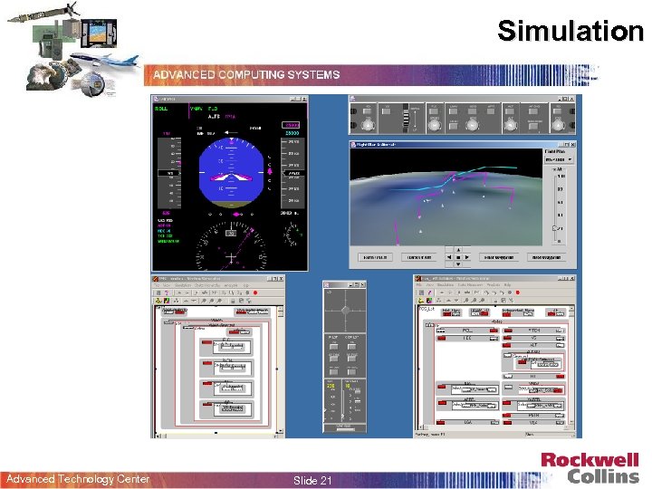Click striped pitch wheel on autopilot panel
The height and width of the screenshot is (489, 652).
coord(407,117)
